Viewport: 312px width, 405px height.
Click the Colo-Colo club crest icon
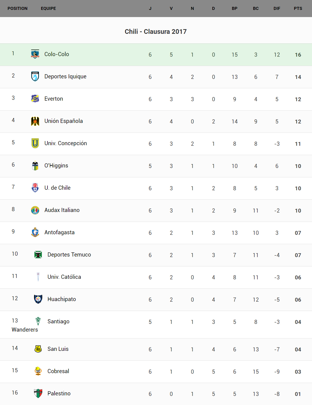(35, 54)
